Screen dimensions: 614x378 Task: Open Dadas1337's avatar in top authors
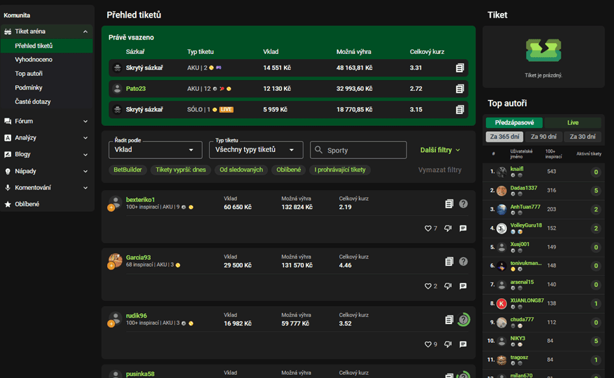pos(502,191)
